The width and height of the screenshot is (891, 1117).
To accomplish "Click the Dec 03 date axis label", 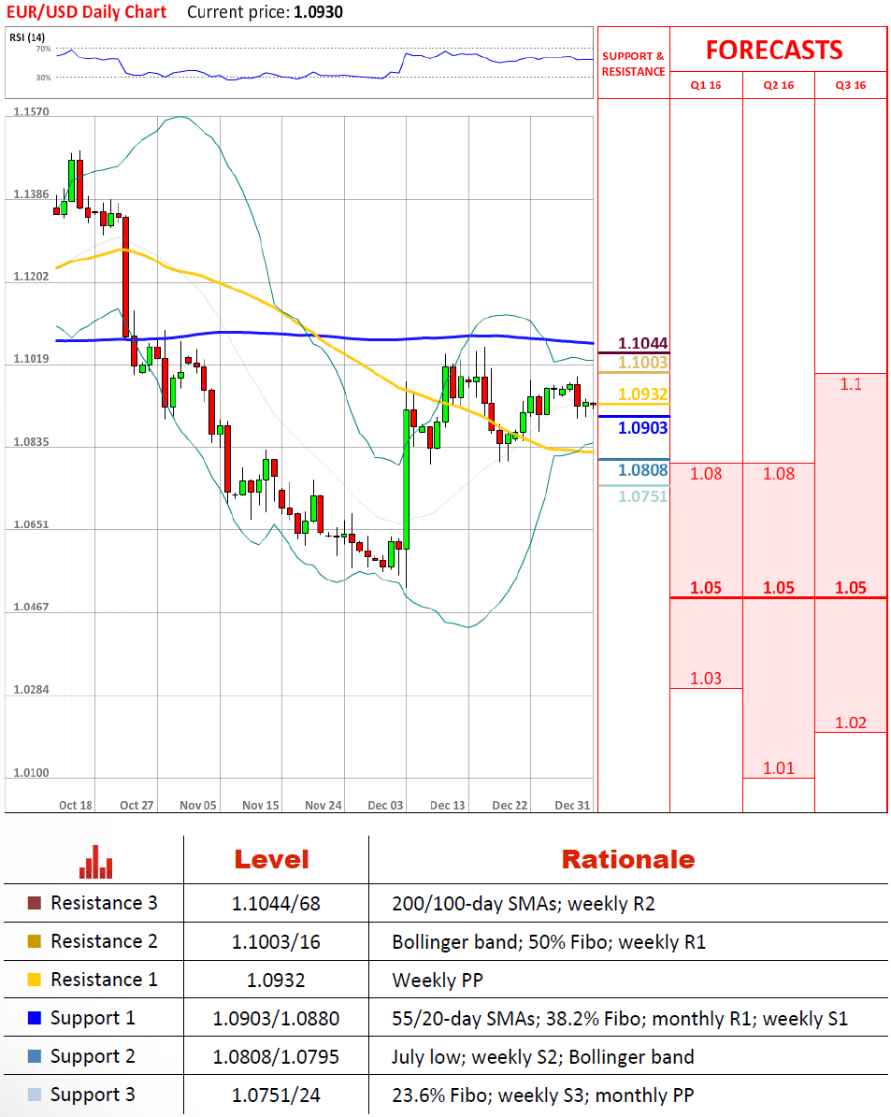I will pyautogui.click(x=385, y=806).
